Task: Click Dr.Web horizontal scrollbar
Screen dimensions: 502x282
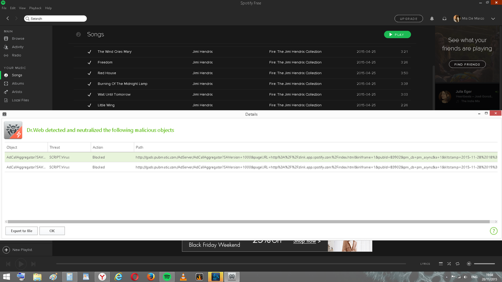Action: [x=248, y=222]
